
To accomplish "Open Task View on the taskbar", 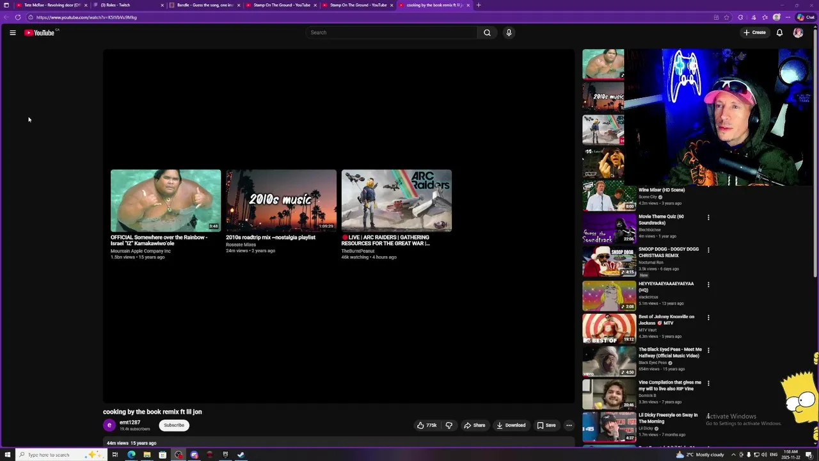I will [115, 455].
